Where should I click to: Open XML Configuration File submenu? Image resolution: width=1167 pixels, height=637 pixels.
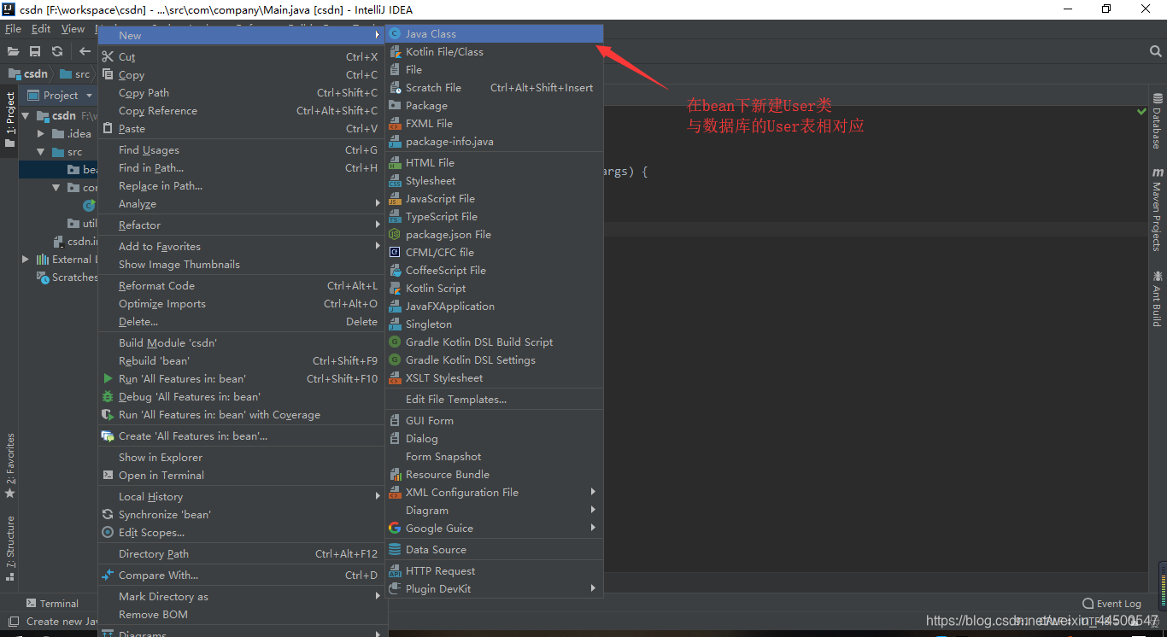(x=494, y=492)
